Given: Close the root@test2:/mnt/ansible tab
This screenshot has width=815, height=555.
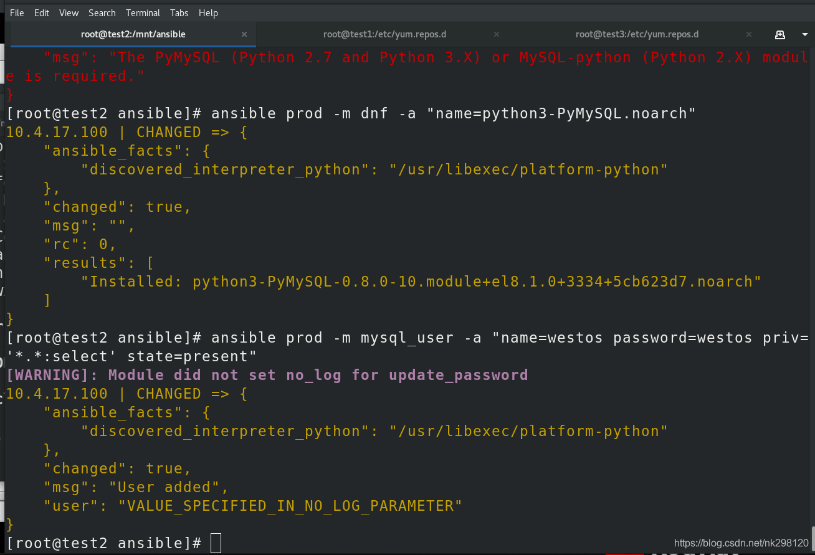Looking at the screenshot, I should click(244, 35).
